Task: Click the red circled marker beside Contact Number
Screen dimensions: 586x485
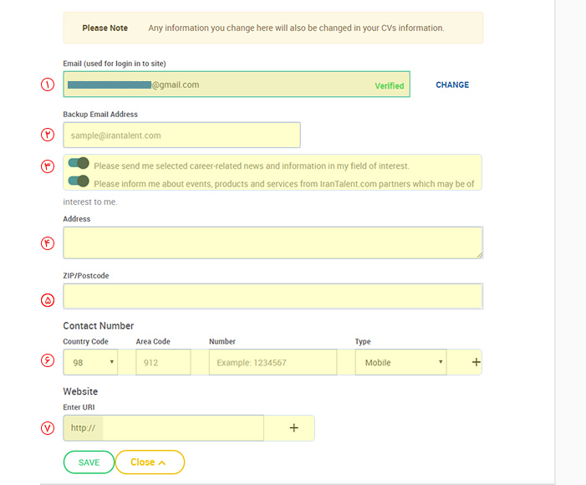Action: [48, 361]
